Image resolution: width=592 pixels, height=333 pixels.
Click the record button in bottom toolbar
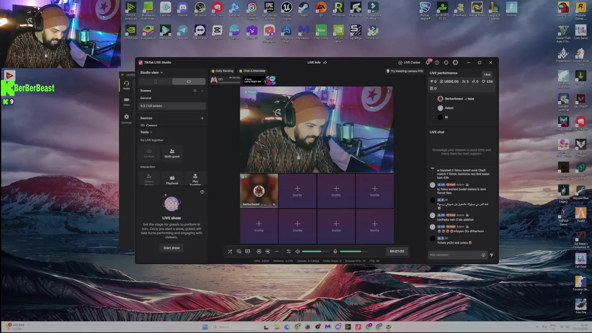pyautogui.click(x=259, y=251)
